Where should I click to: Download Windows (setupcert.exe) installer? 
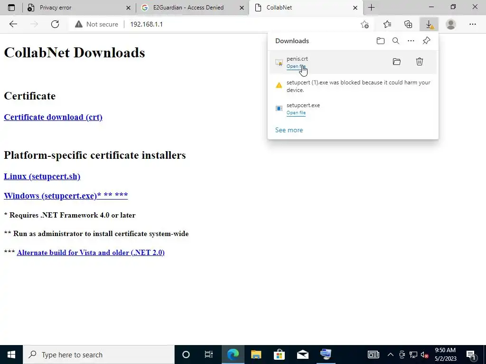coord(65,195)
